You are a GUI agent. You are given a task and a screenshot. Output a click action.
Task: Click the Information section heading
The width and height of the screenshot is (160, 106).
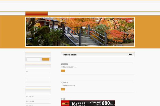[70, 55]
